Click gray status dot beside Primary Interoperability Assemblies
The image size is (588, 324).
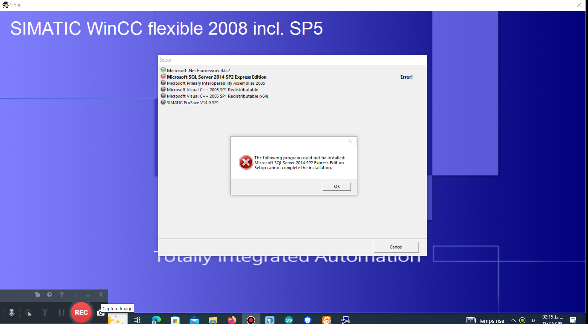pyautogui.click(x=163, y=83)
